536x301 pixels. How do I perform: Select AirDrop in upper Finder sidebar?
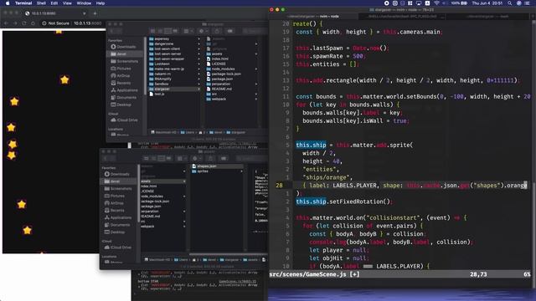(121, 76)
